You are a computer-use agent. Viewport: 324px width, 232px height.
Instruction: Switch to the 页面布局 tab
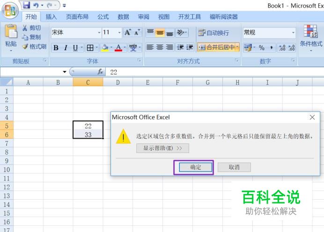(77, 17)
